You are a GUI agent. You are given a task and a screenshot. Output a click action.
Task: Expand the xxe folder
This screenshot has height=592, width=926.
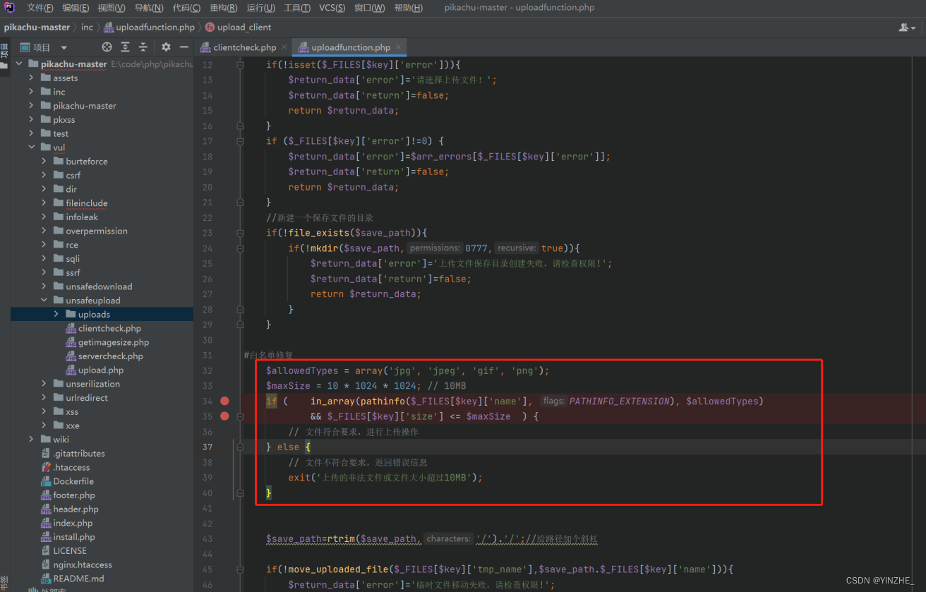(x=44, y=425)
